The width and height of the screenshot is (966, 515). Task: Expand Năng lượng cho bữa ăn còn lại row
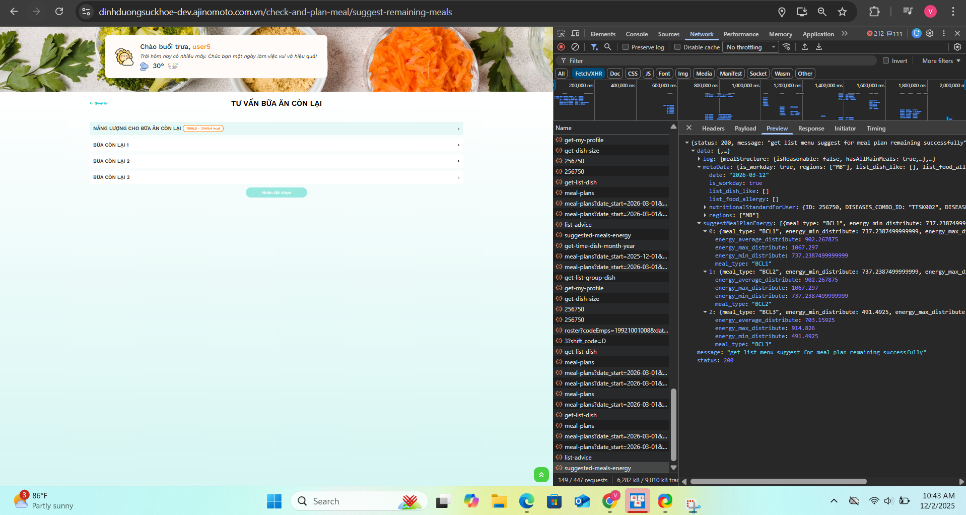click(276, 128)
